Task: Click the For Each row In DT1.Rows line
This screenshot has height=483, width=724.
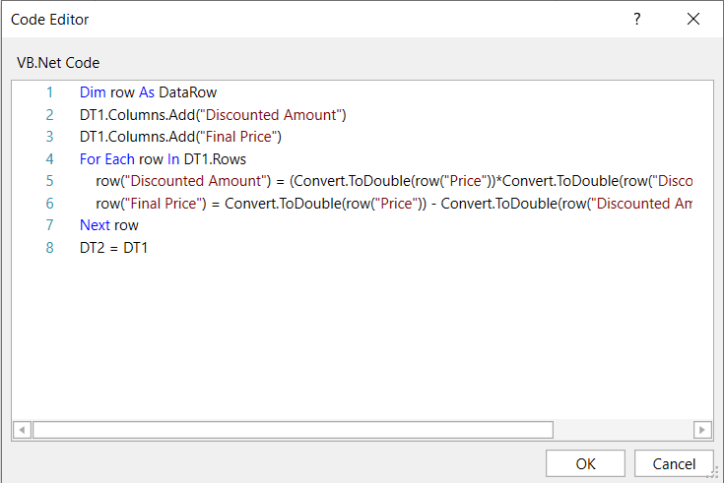Action: pos(164,159)
